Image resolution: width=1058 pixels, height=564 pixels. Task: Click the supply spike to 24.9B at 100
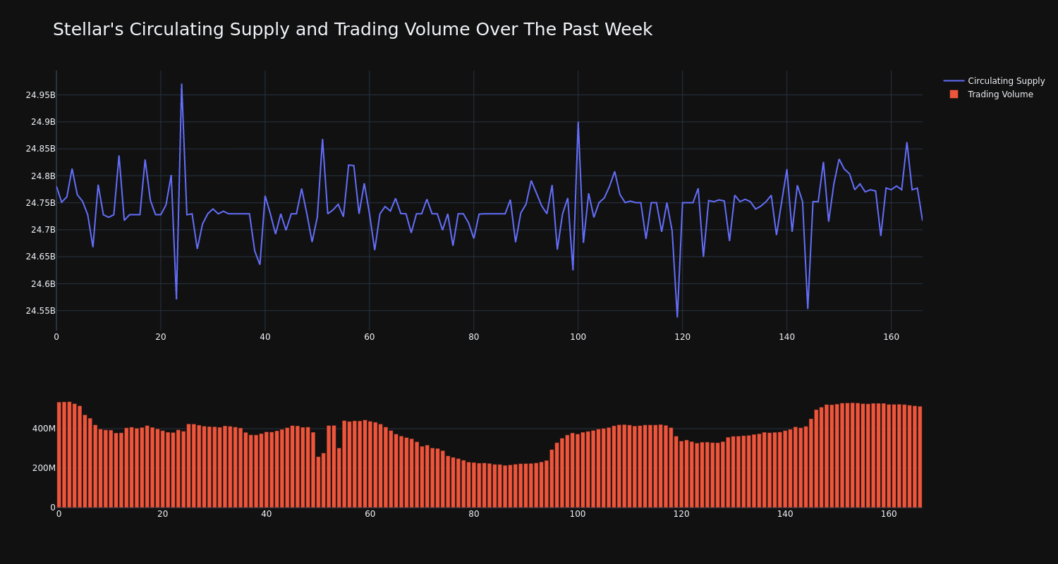coord(578,123)
